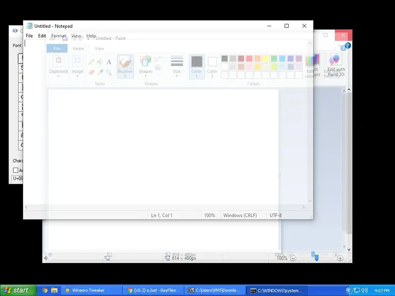Click the Notepad icon in its title bar
This screenshot has height=296, width=395.
pyautogui.click(x=29, y=26)
